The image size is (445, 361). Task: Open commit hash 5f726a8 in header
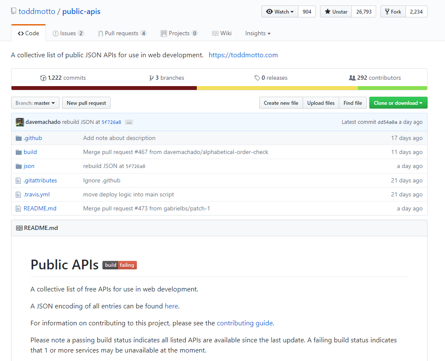[111, 122]
